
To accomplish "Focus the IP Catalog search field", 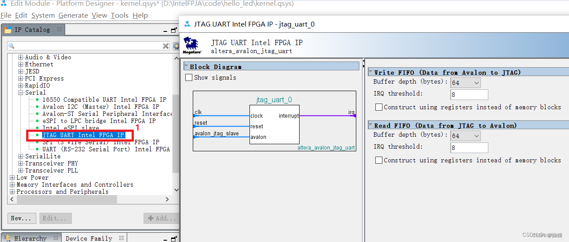I will coord(89,46).
